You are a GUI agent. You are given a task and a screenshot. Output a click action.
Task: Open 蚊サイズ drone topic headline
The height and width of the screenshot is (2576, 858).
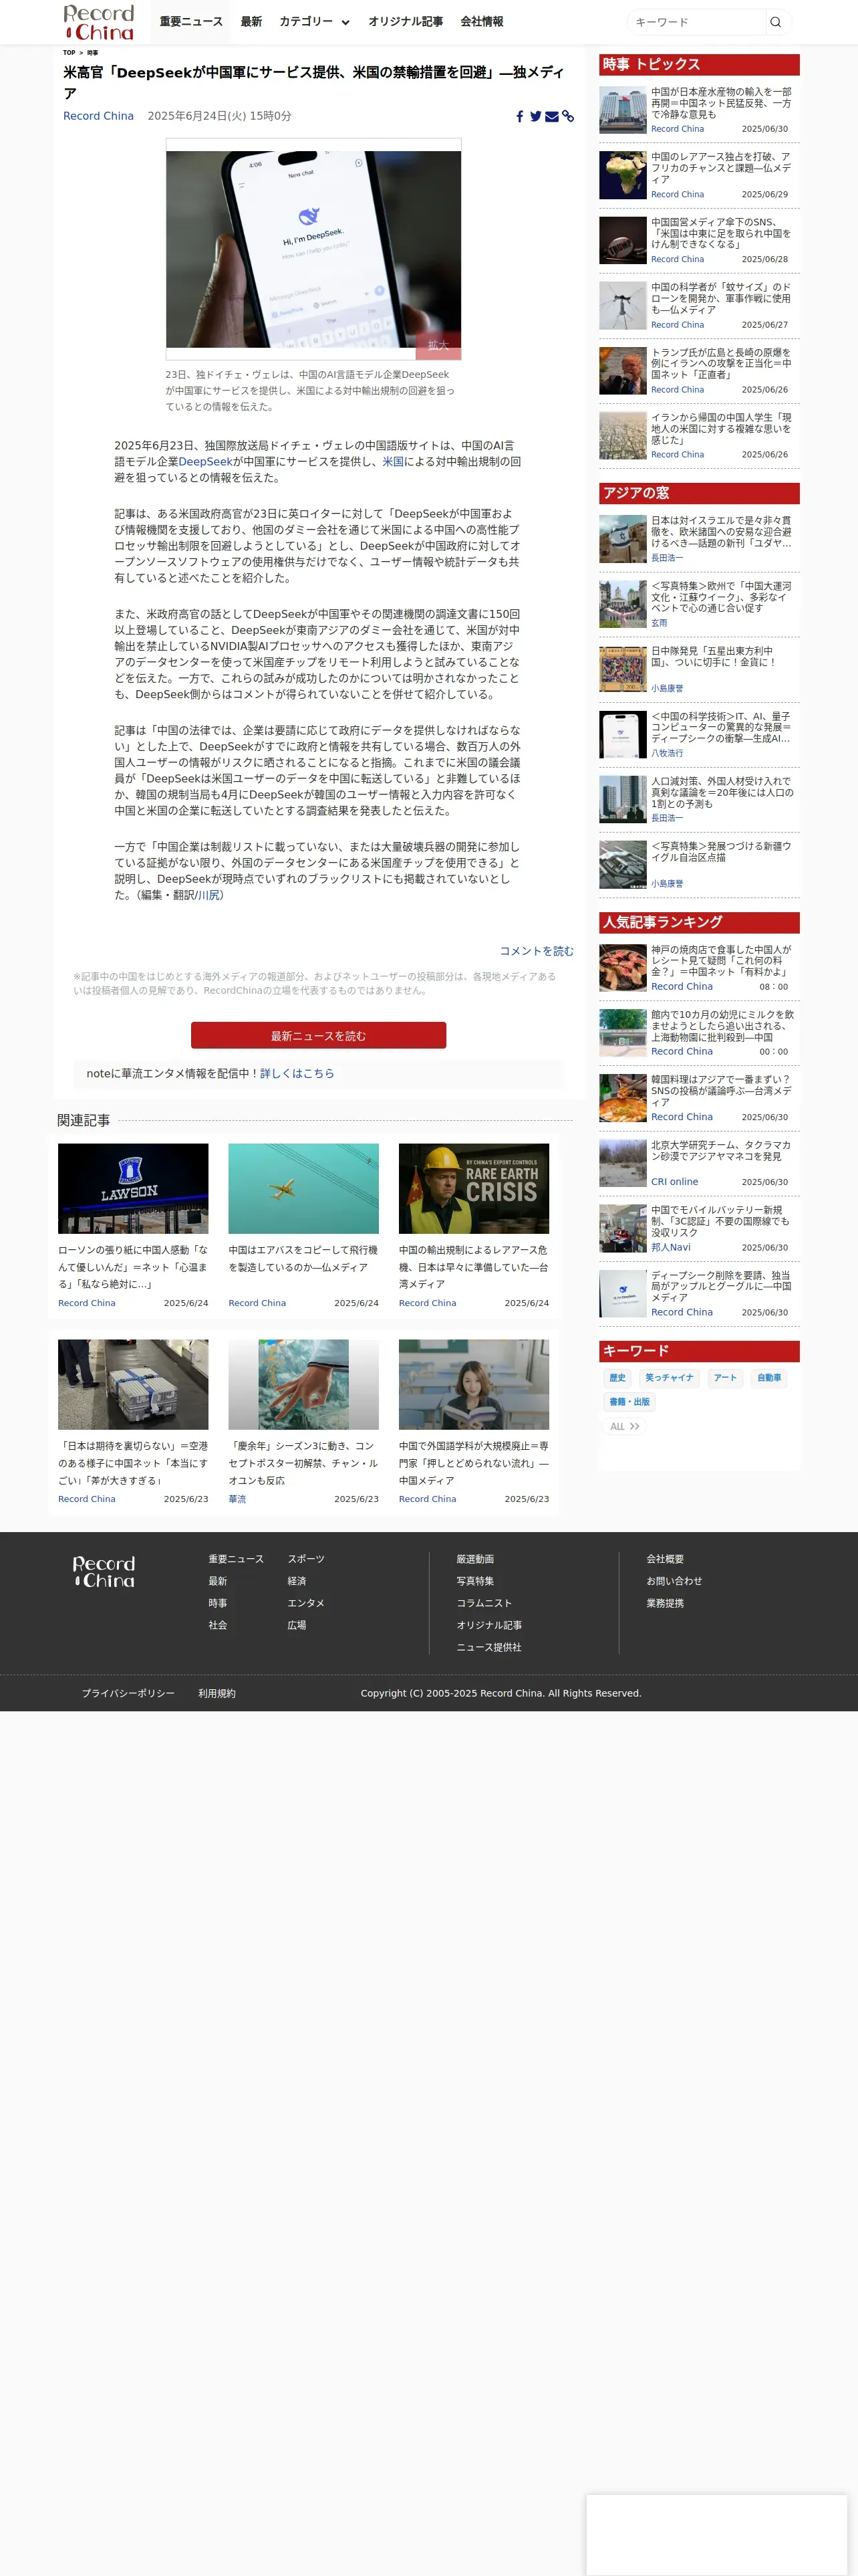click(720, 298)
